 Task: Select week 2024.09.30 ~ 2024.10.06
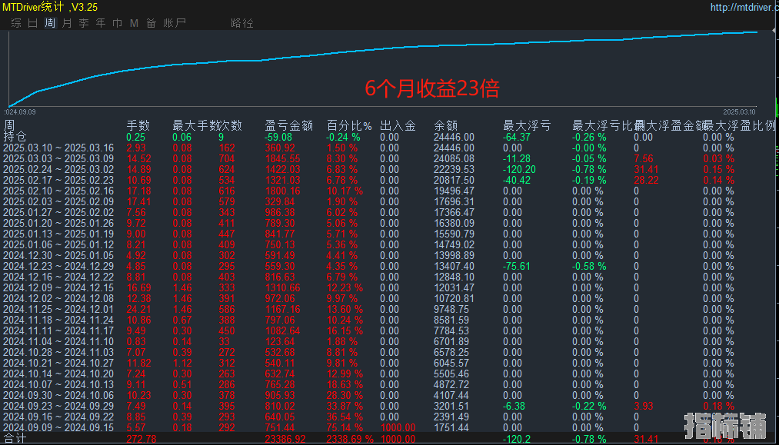tap(58, 395)
